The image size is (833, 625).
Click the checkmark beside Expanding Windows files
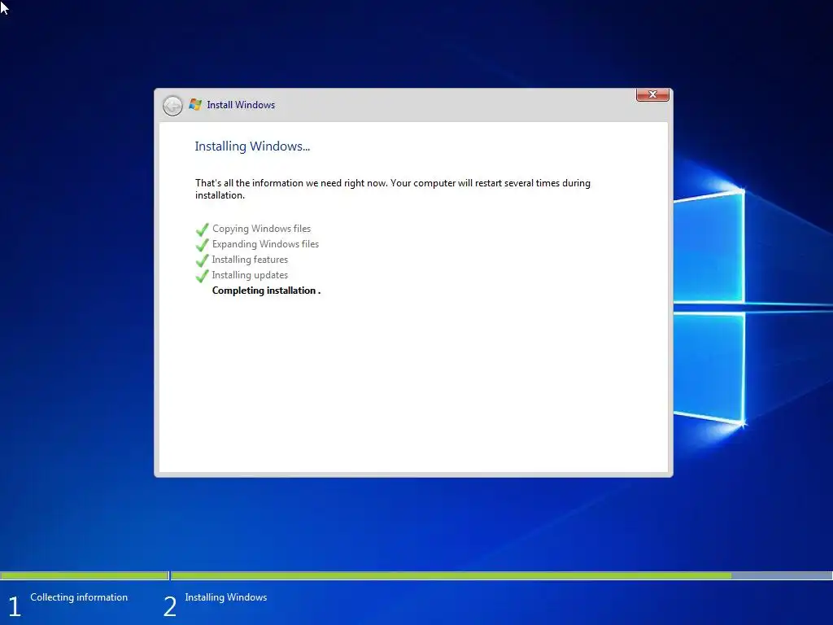202,245
